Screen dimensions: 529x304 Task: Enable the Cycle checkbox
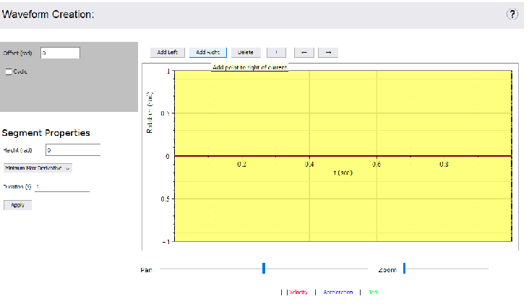pos(9,71)
